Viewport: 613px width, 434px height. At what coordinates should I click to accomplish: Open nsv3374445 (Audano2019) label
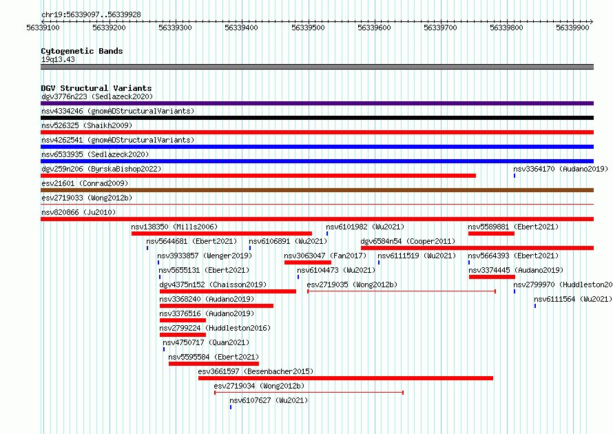(x=516, y=270)
